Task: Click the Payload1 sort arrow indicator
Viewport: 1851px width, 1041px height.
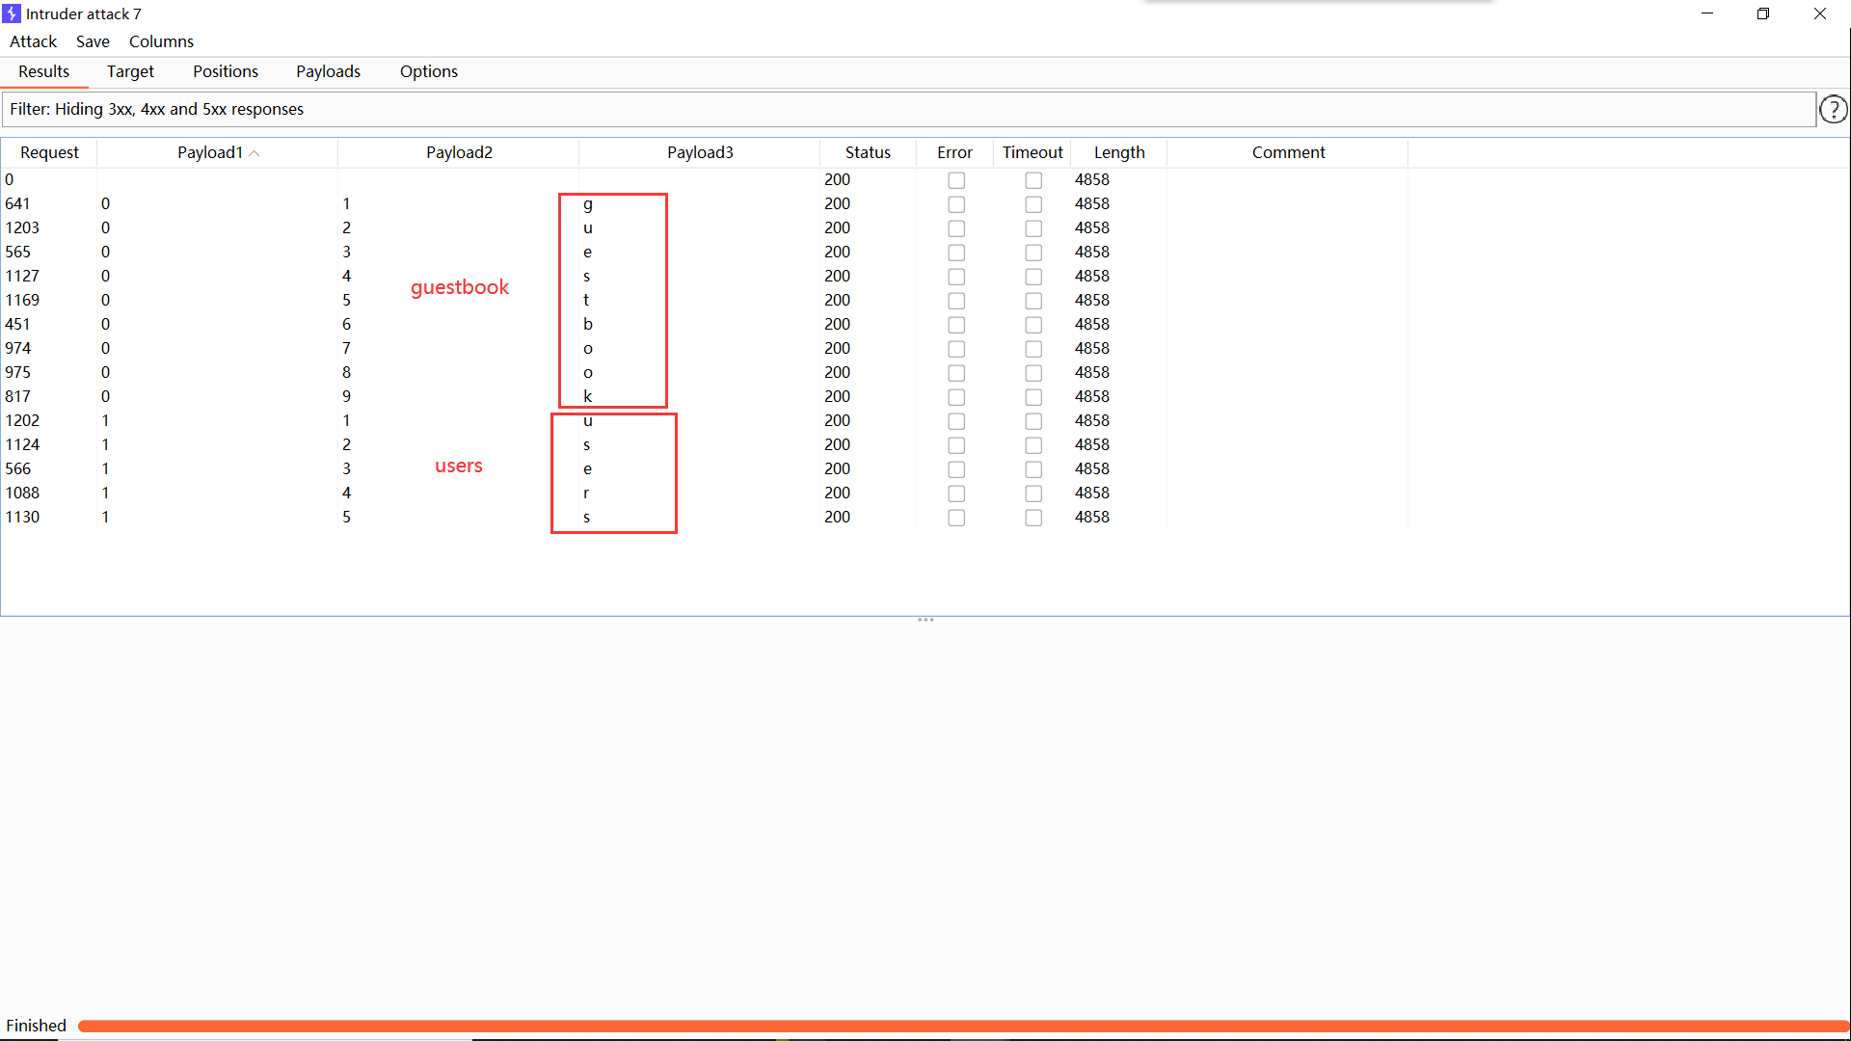Action: click(x=255, y=153)
